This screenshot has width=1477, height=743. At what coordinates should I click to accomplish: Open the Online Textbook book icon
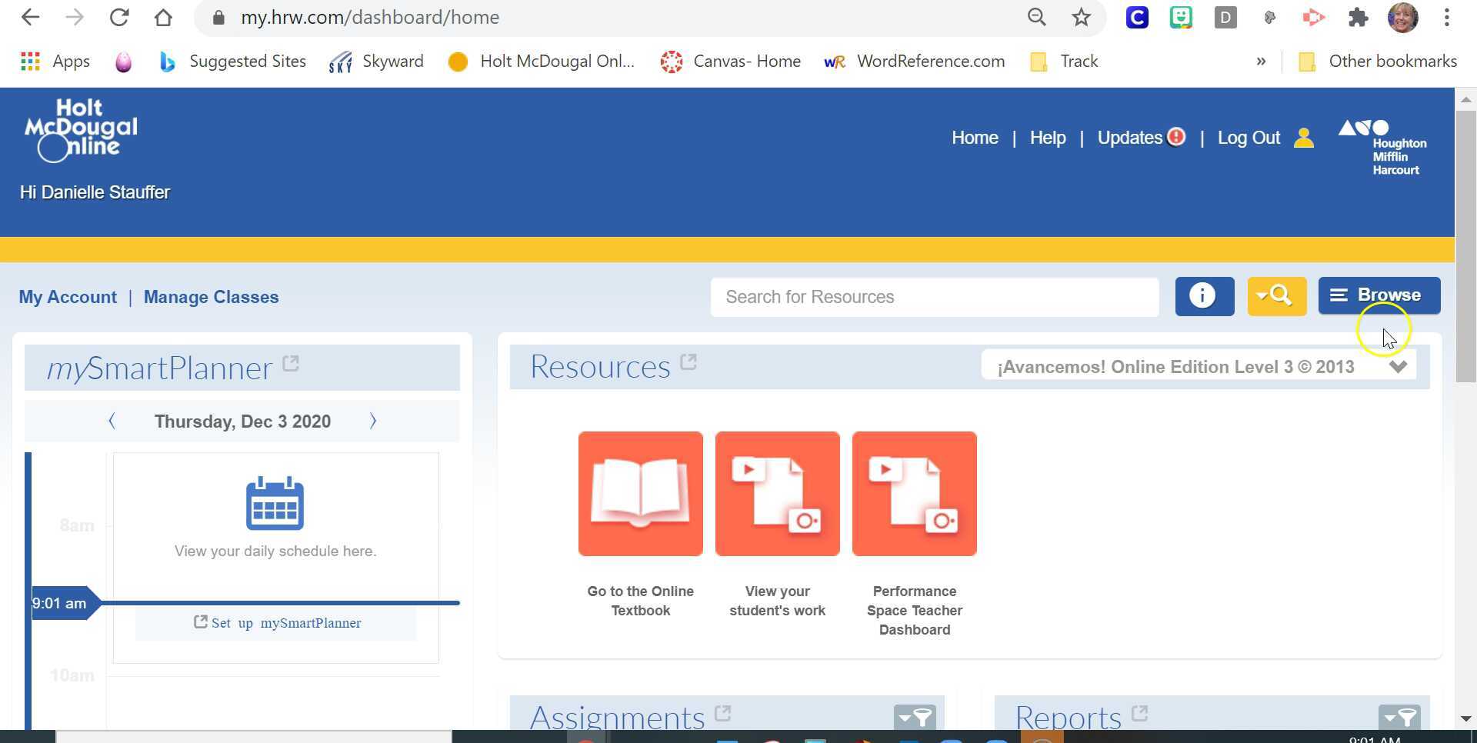point(640,493)
